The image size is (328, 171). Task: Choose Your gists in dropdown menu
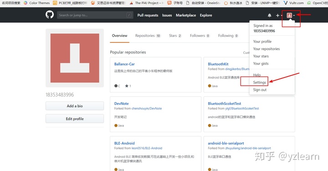point(261,63)
